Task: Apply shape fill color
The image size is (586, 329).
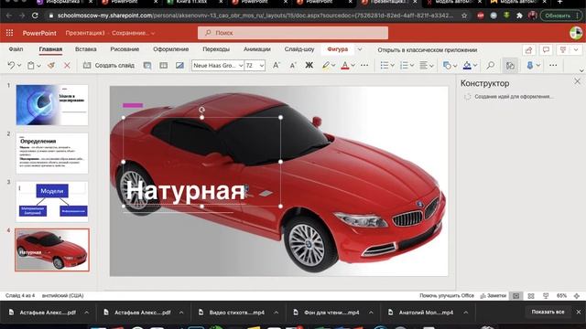Action: (x=467, y=65)
